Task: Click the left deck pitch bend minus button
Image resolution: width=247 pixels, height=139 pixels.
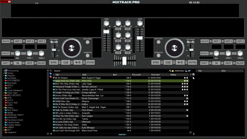Action: tap(52, 42)
